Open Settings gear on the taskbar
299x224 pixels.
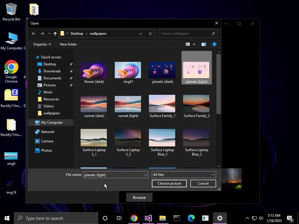[220, 218]
